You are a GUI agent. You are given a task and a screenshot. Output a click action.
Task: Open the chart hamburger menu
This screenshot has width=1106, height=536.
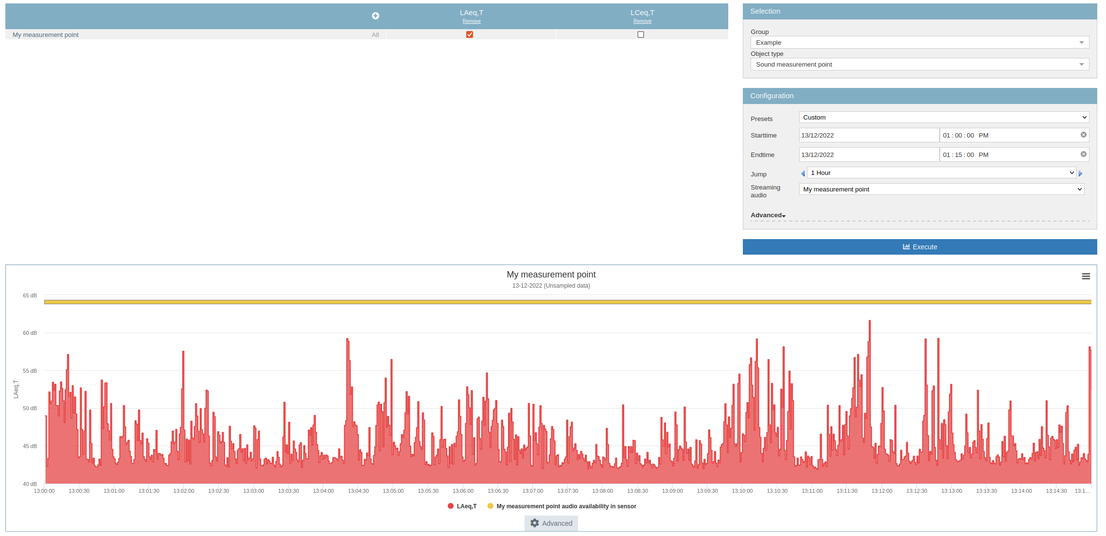pyautogui.click(x=1086, y=276)
